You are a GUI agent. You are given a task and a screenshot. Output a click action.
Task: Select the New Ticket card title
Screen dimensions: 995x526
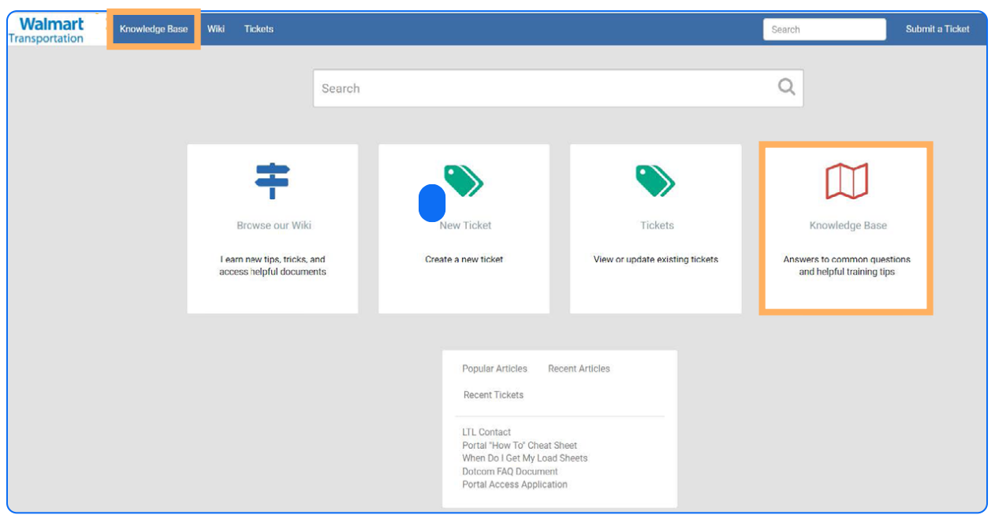pyautogui.click(x=465, y=225)
